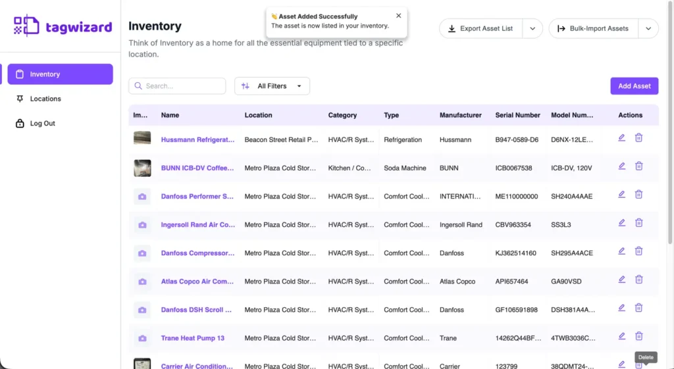The width and height of the screenshot is (674, 369).
Task: Open Ingersoll Rand Air Compressor link
Action: 198,225
